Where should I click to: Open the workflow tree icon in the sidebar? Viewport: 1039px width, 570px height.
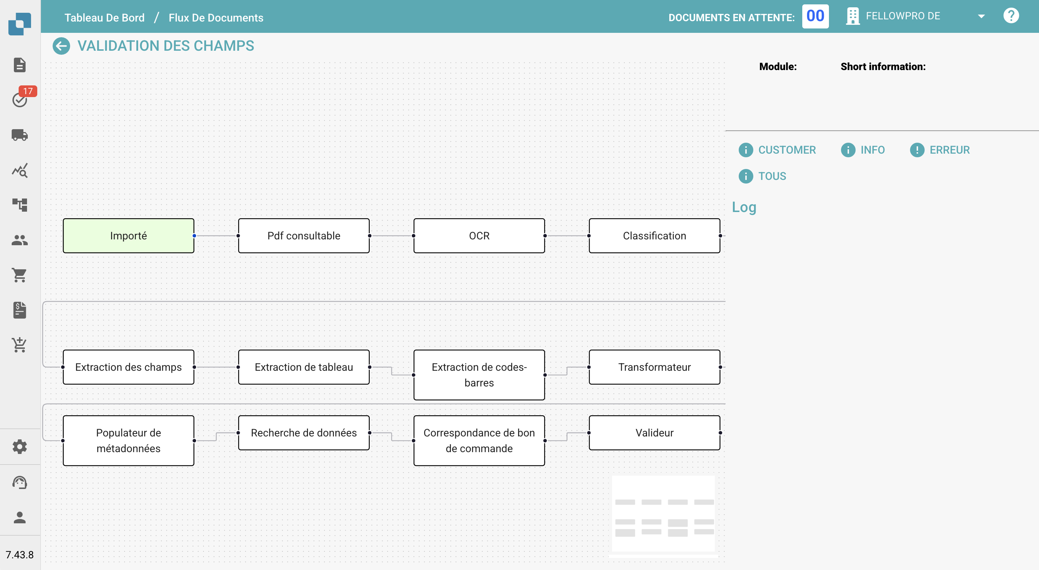pyautogui.click(x=19, y=205)
